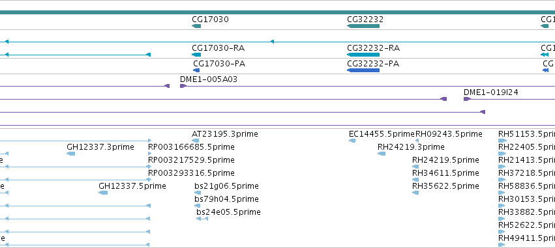This screenshot has width=555, height=248.
Task: Select the CG17030 gene arrow glyph
Action: coord(196,26)
